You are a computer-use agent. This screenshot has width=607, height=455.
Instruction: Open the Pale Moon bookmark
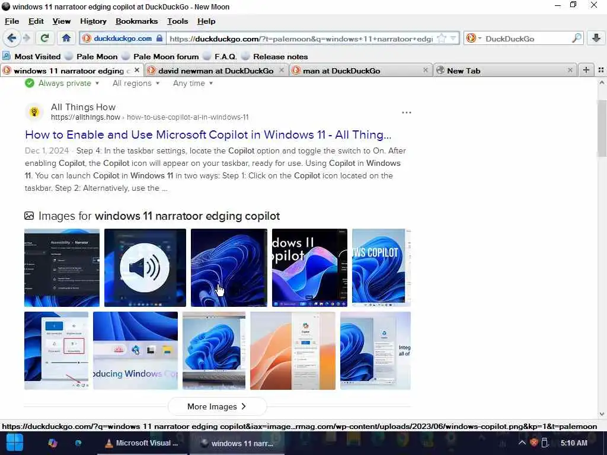coord(91,56)
